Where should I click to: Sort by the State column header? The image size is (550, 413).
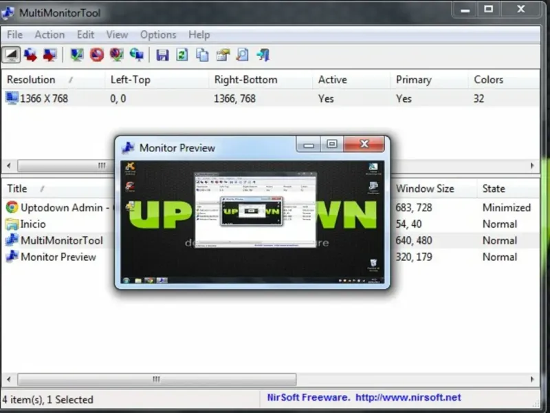(x=508, y=189)
